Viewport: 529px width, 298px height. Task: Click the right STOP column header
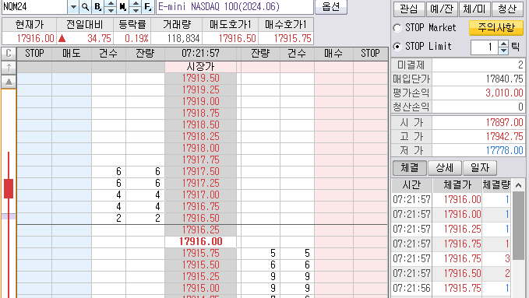(370, 53)
